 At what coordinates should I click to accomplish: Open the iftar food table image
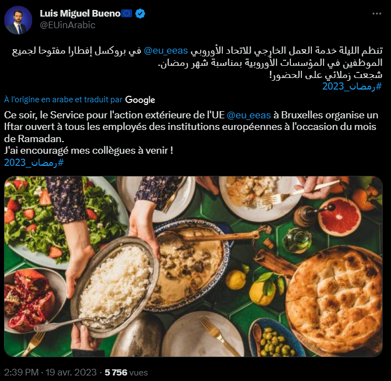[193, 267]
